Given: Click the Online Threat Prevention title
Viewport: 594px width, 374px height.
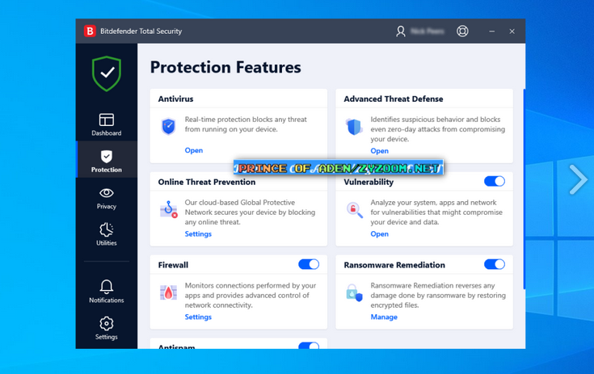Looking at the screenshot, I should point(207,182).
